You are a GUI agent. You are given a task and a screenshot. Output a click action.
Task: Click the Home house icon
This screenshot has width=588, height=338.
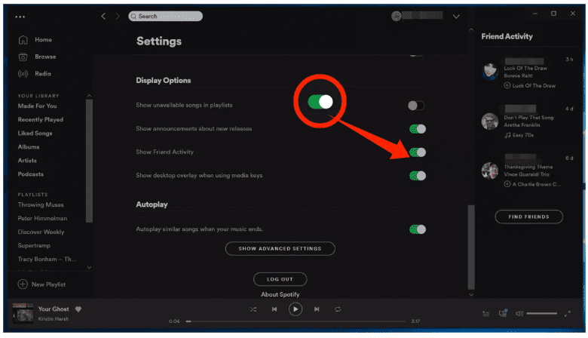[x=23, y=39]
